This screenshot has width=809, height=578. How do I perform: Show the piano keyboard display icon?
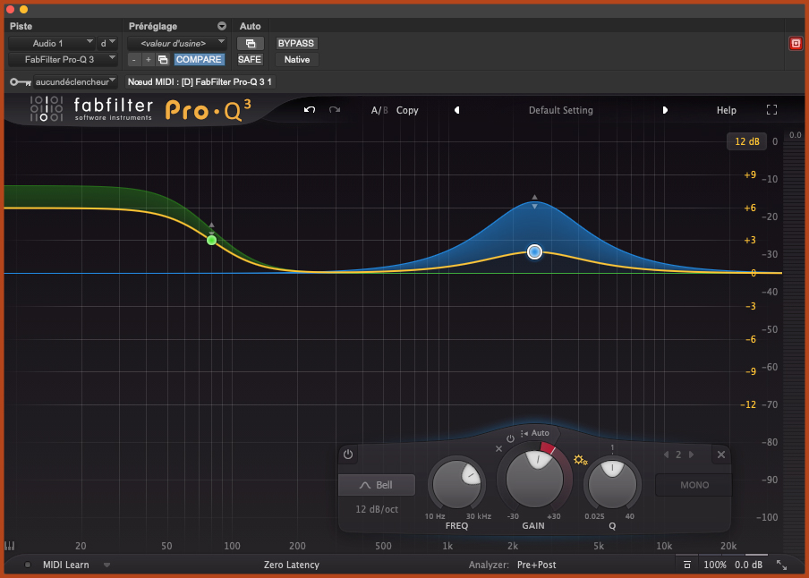(10, 546)
